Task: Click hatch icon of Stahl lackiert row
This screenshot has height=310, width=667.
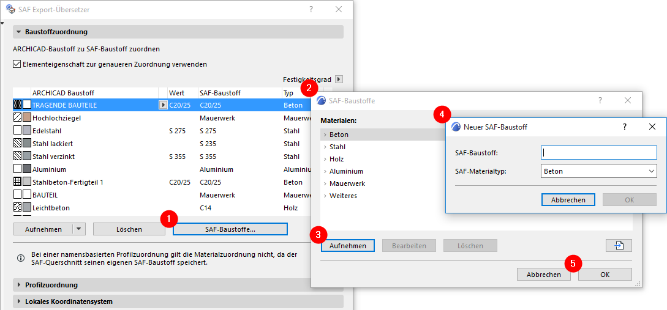Action: (x=17, y=144)
